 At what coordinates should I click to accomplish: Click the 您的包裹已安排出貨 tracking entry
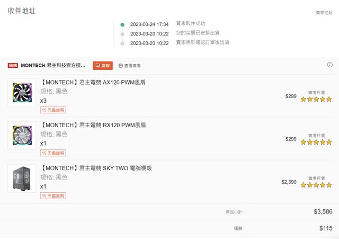(198, 33)
